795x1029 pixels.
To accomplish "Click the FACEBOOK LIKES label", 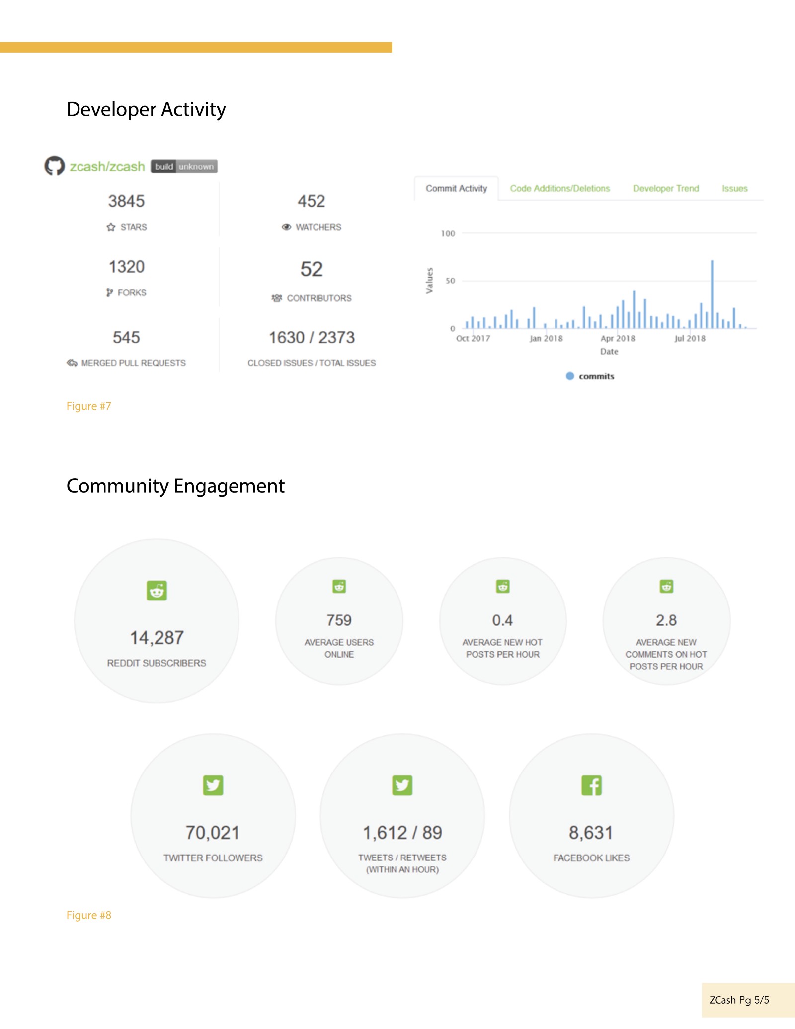I will (591, 858).
